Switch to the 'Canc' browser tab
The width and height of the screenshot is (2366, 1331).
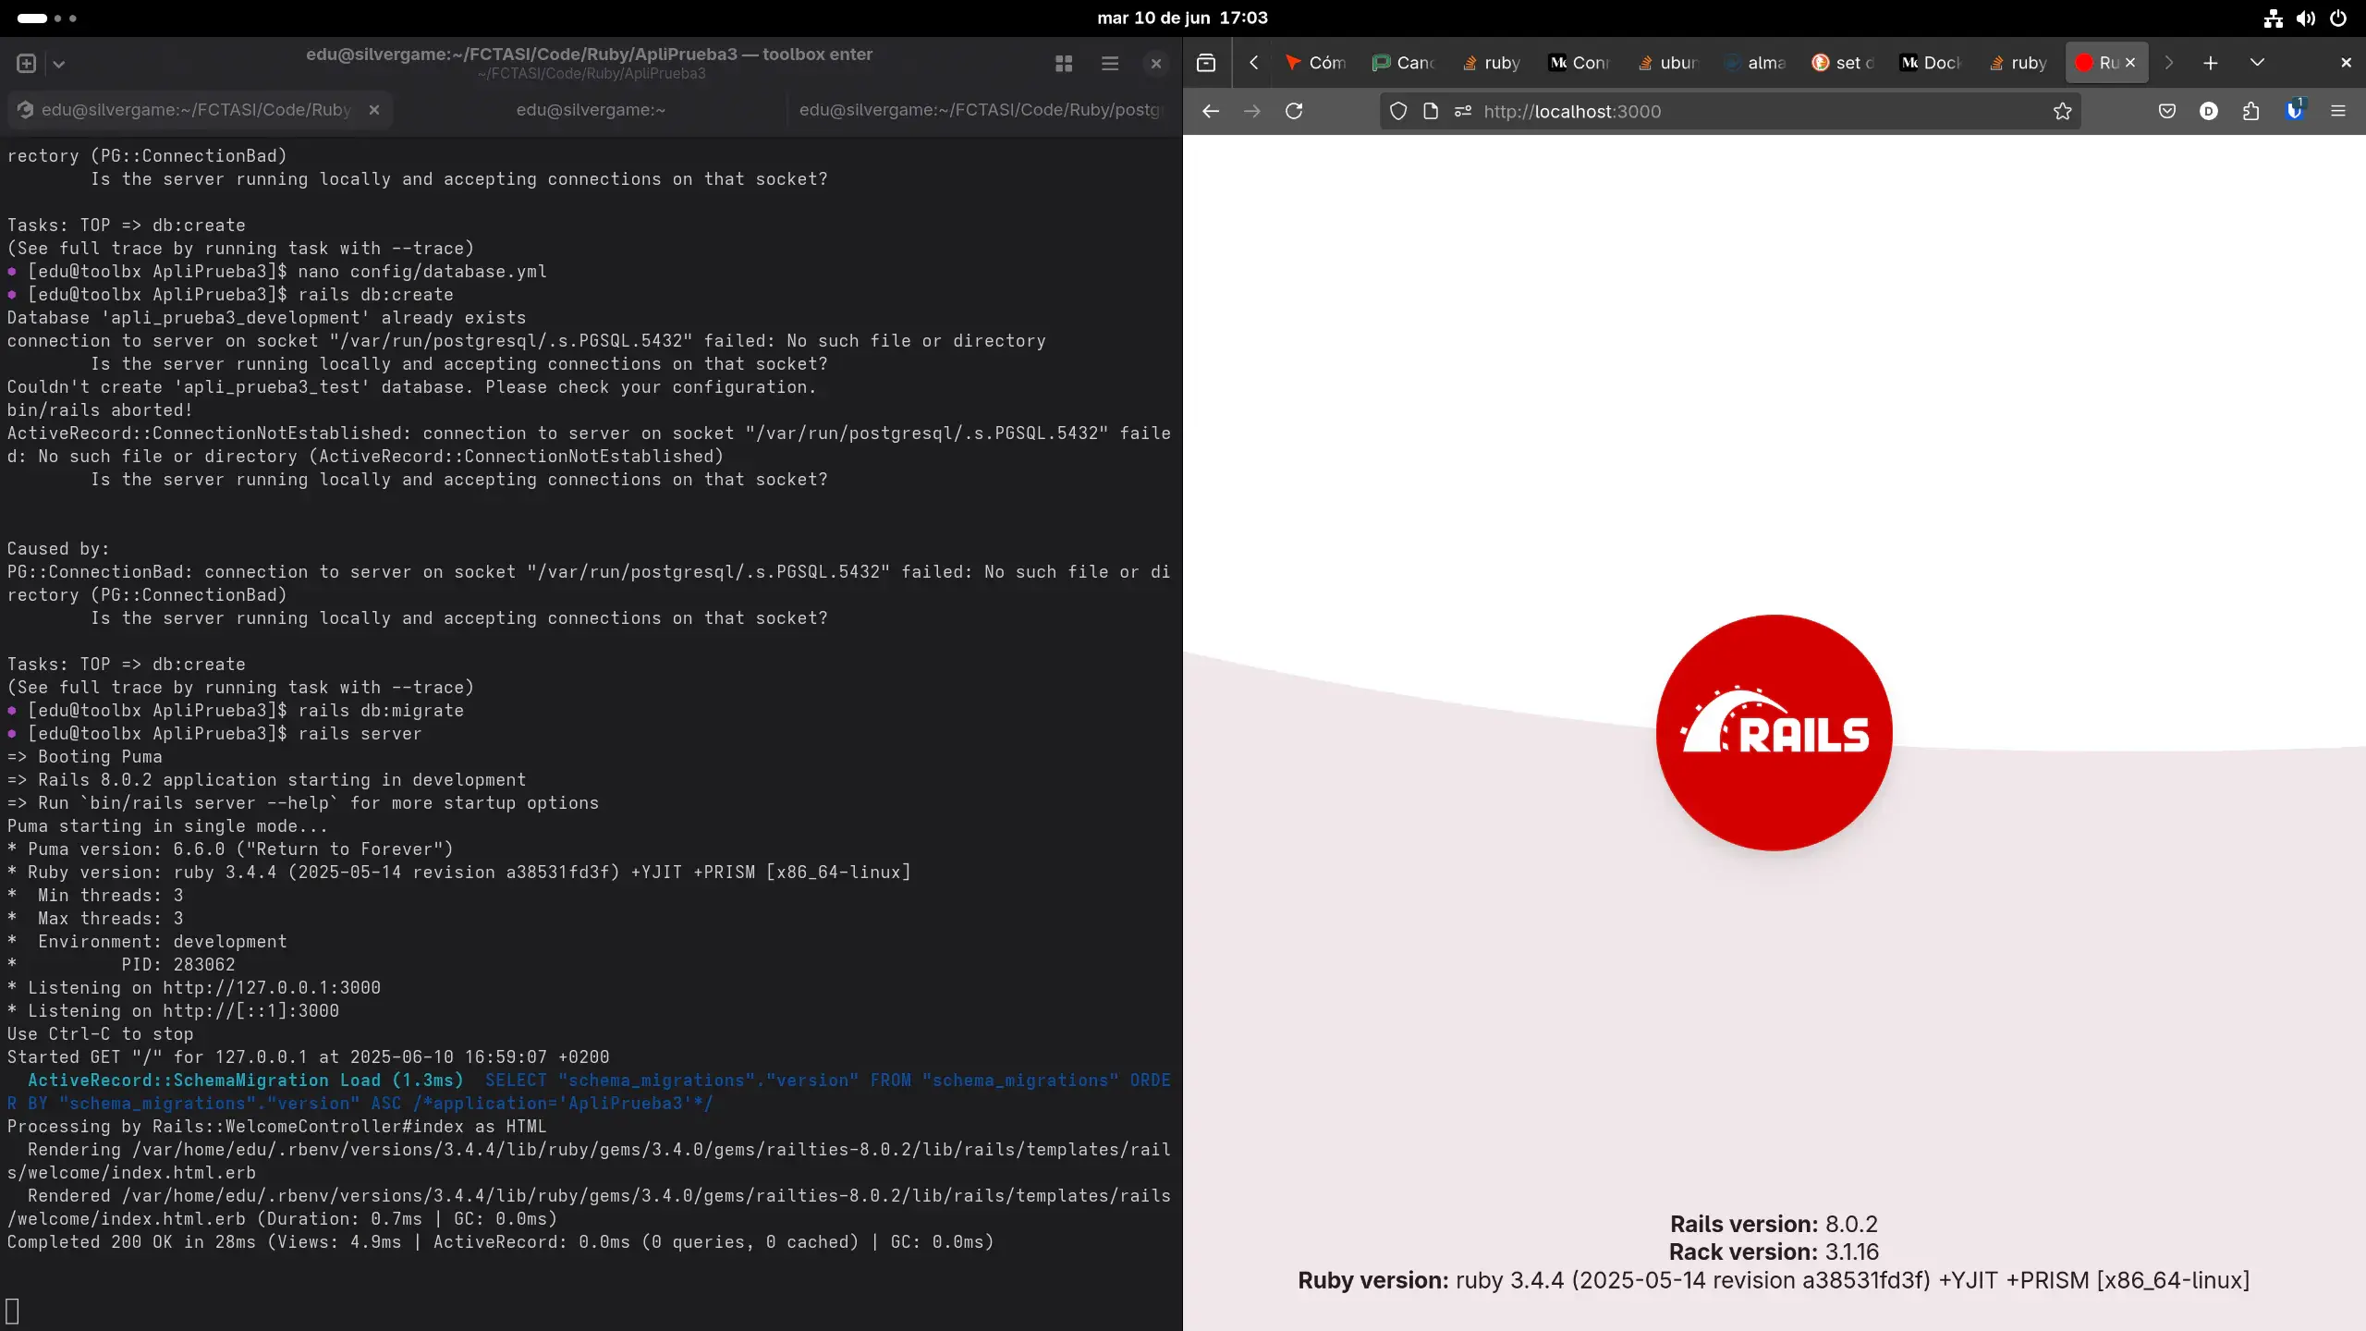pos(1403,63)
